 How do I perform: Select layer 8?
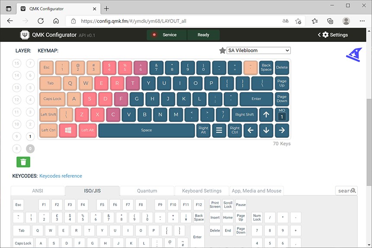pyautogui.click(x=16, y=149)
